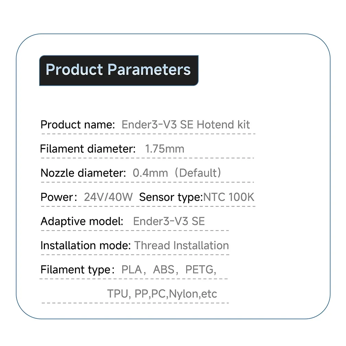Click the PLA filament entry

tap(132, 270)
